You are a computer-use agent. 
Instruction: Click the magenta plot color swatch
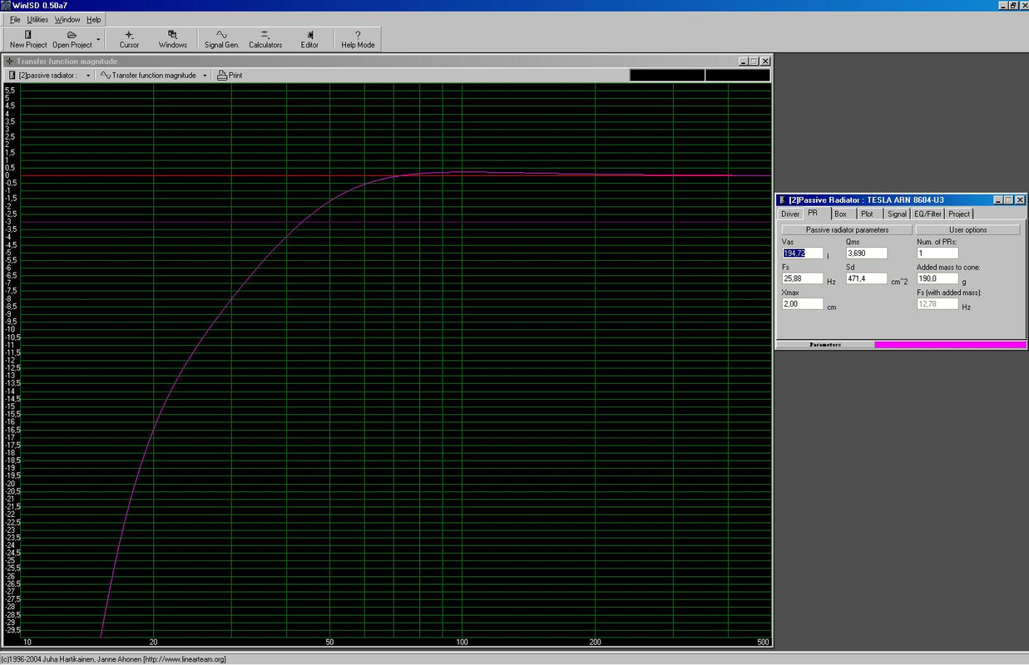(950, 344)
